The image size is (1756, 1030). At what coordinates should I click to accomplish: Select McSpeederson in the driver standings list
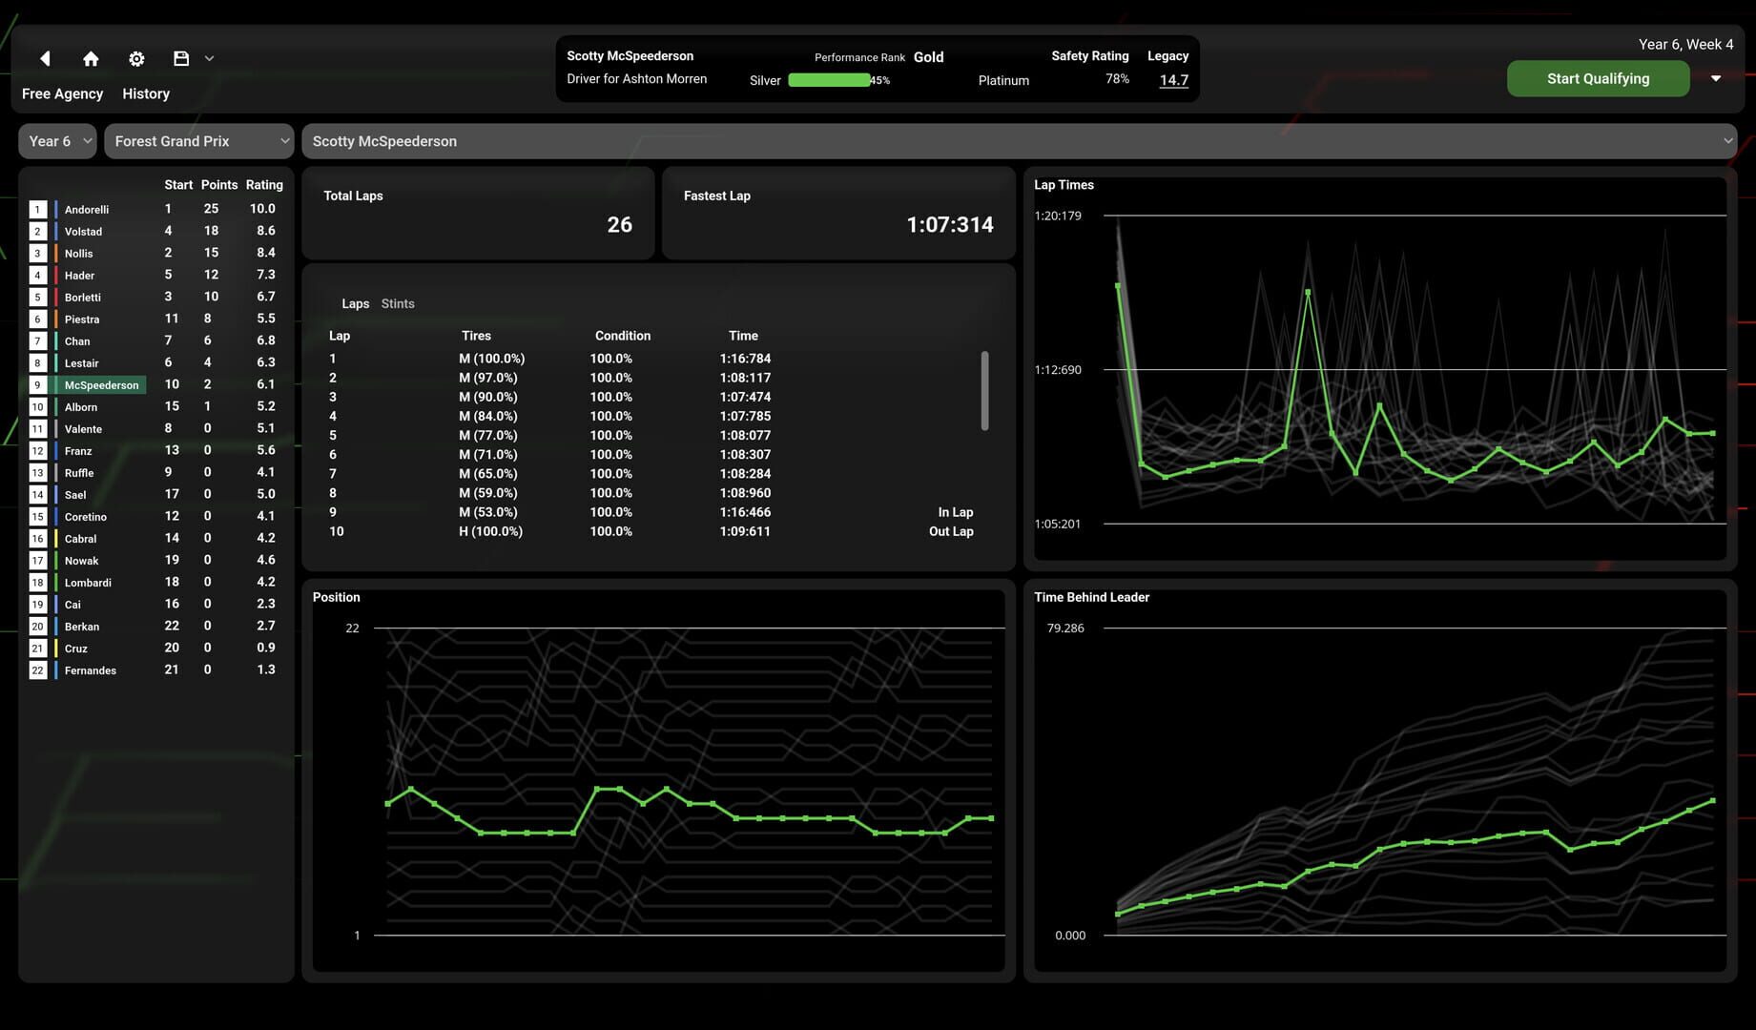(x=101, y=384)
